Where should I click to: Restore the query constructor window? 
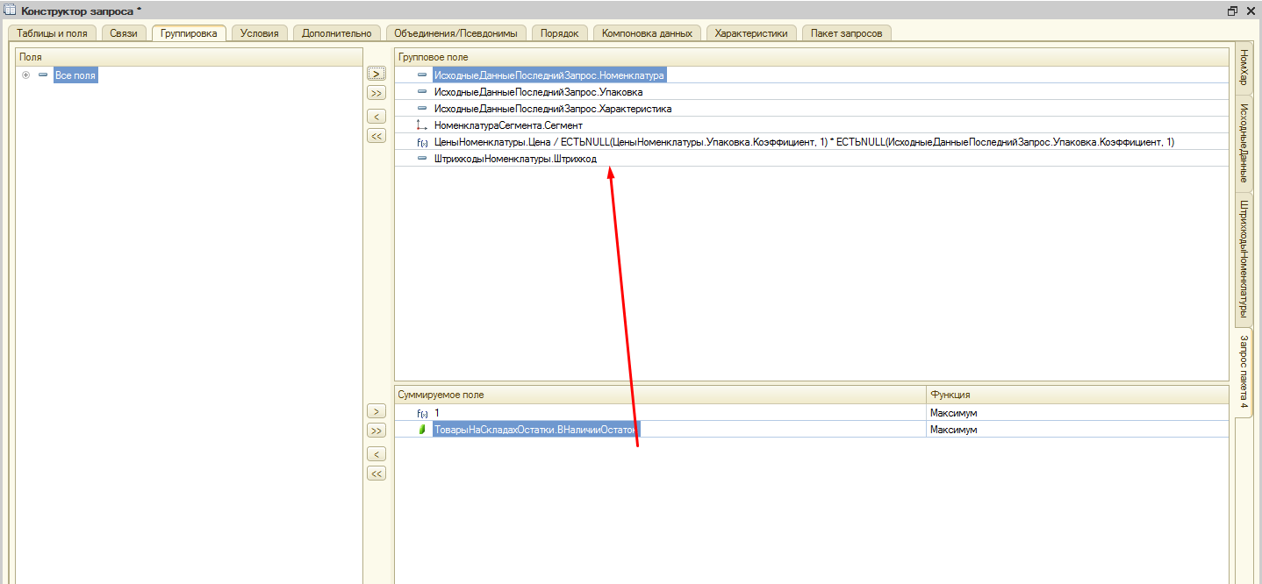(x=1233, y=11)
